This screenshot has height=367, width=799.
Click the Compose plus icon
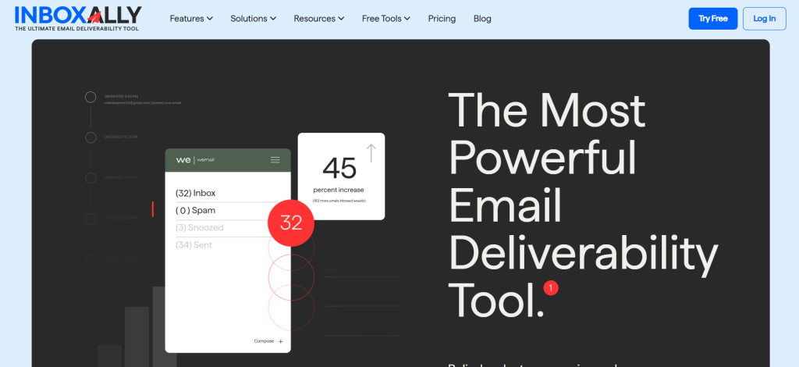281,341
